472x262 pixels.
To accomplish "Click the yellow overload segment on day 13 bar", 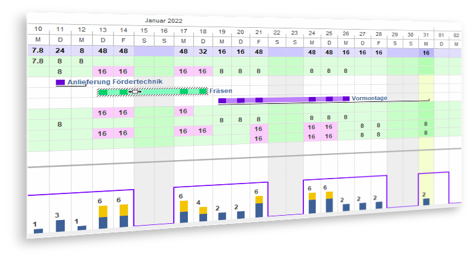I will coord(103,211).
